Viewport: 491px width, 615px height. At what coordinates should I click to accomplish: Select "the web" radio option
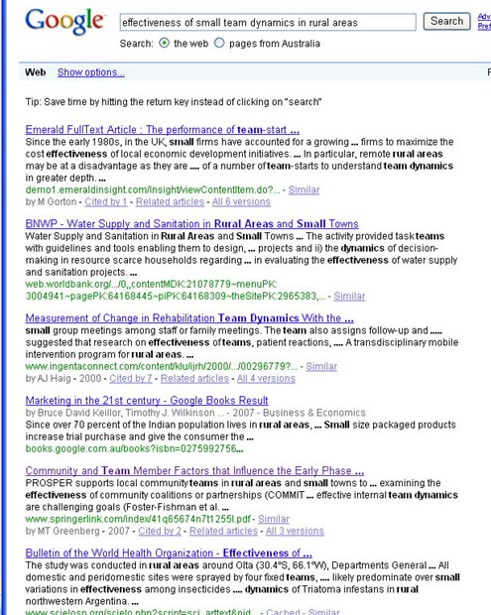pyautogui.click(x=164, y=43)
